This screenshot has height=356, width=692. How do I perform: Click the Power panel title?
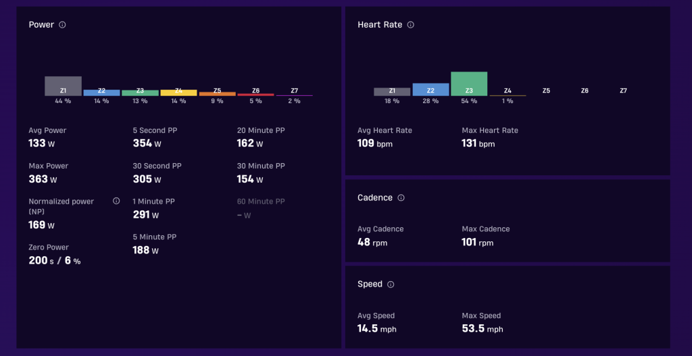click(x=41, y=25)
